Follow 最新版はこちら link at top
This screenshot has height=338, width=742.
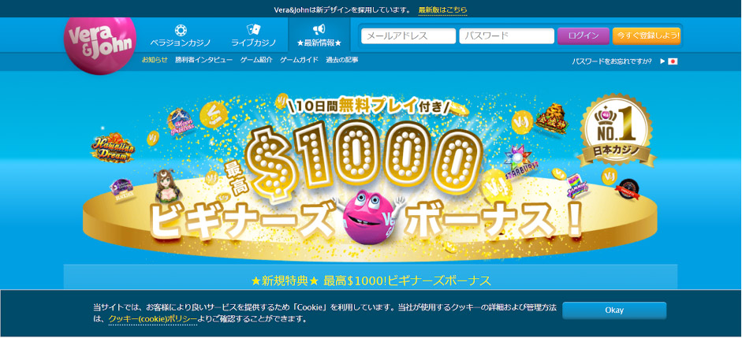[x=442, y=9]
